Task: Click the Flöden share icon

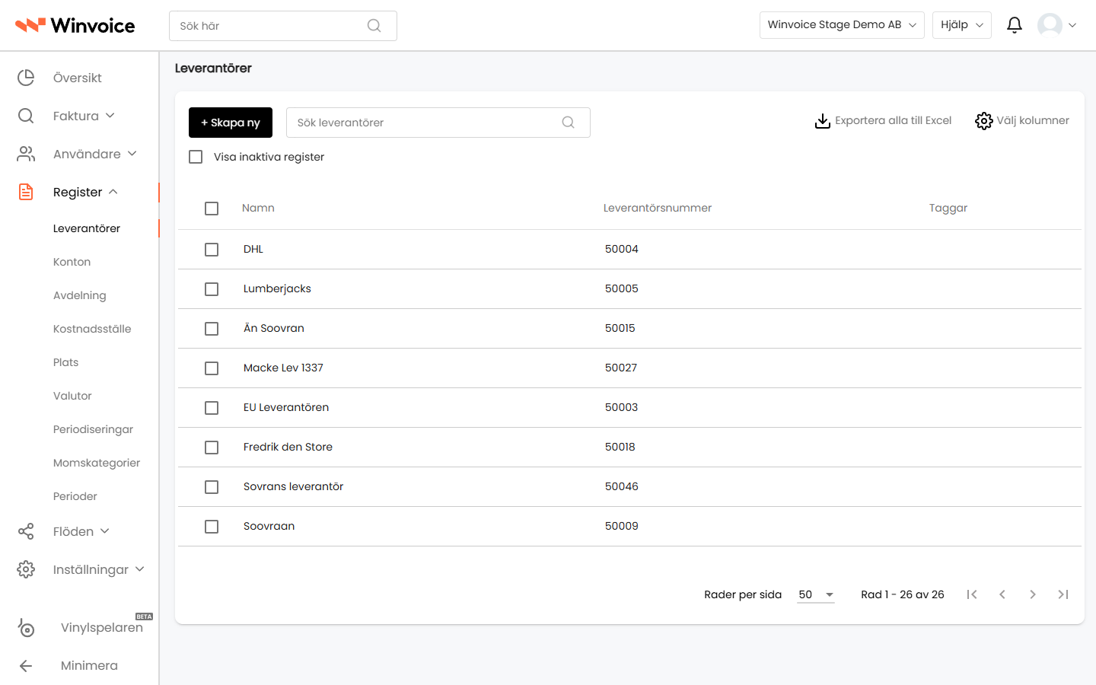Action: [26, 531]
